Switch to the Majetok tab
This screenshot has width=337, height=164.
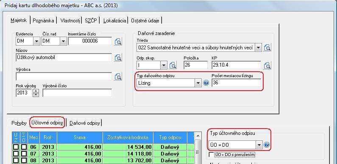[x=19, y=20]
